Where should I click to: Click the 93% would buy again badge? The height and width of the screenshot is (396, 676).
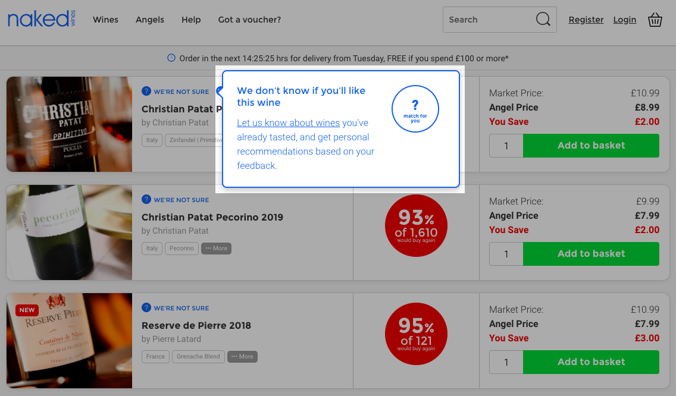pos(416,225)
